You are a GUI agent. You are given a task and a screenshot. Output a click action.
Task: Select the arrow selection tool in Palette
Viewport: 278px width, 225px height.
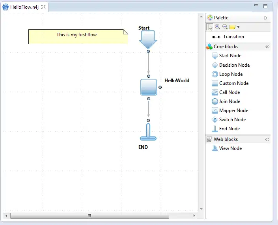[210, 27]
